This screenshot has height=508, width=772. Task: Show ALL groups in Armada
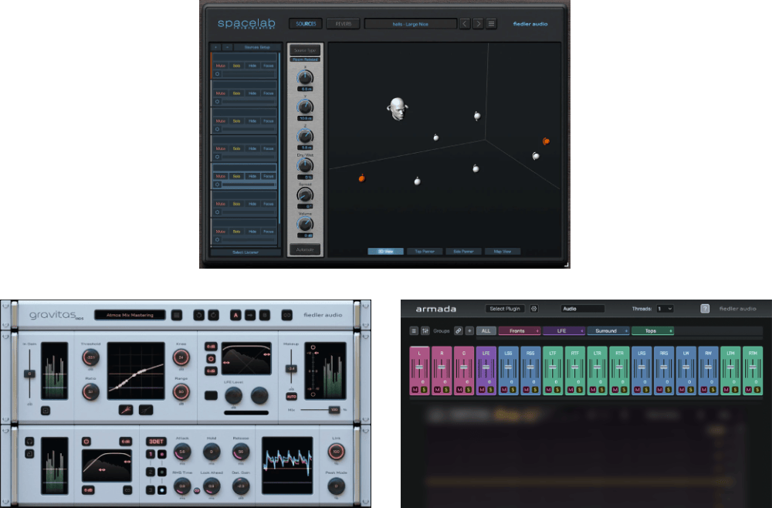[486, 330]
